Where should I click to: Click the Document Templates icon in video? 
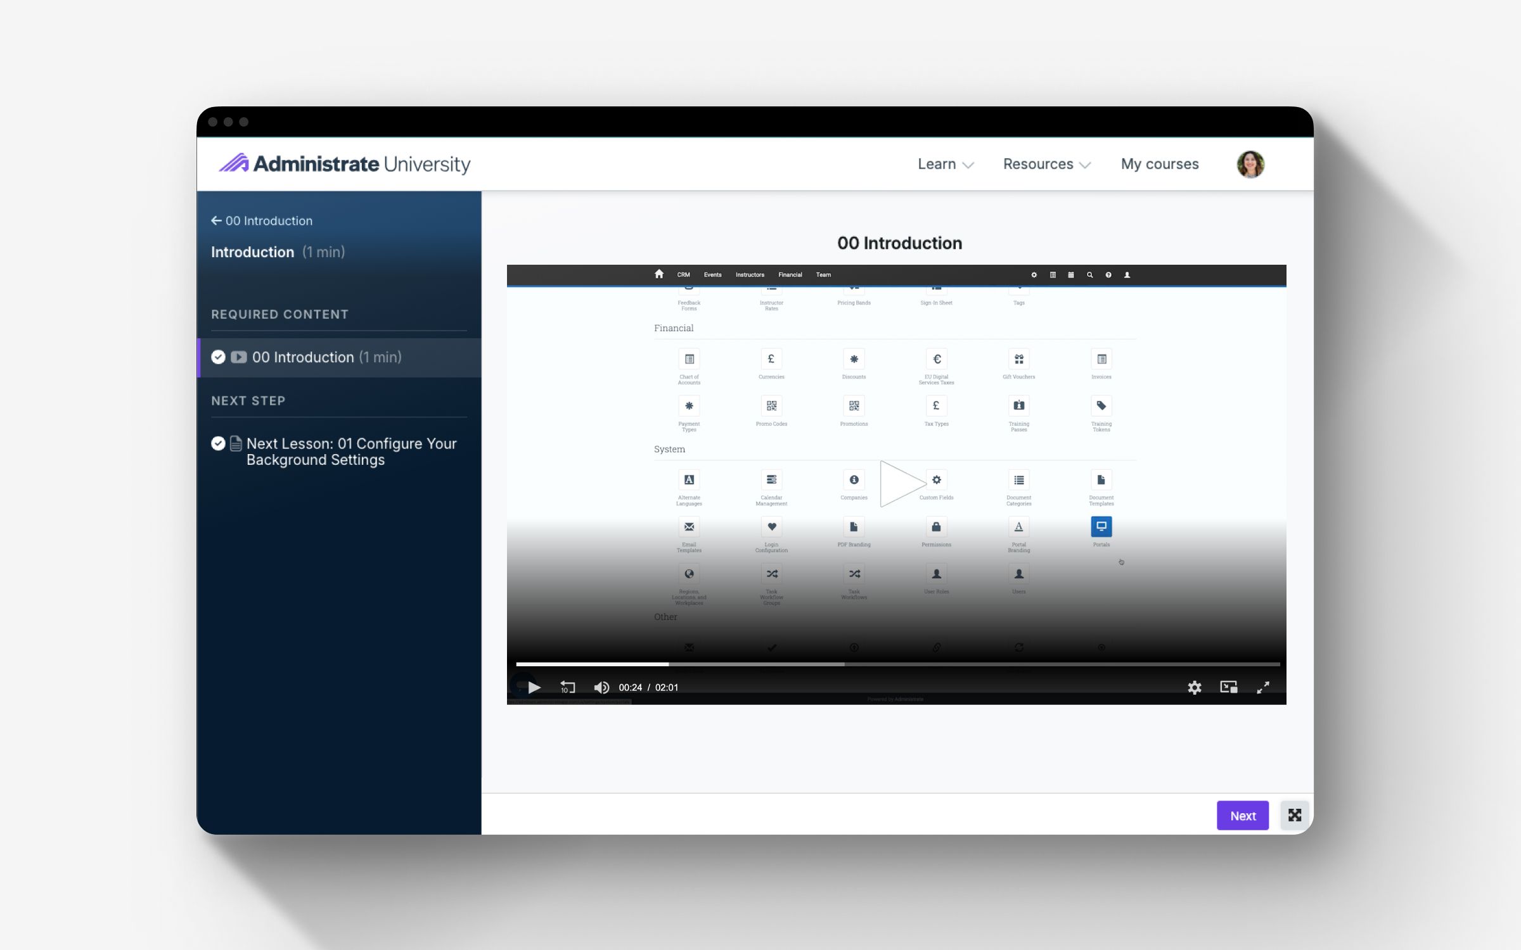1101,479
